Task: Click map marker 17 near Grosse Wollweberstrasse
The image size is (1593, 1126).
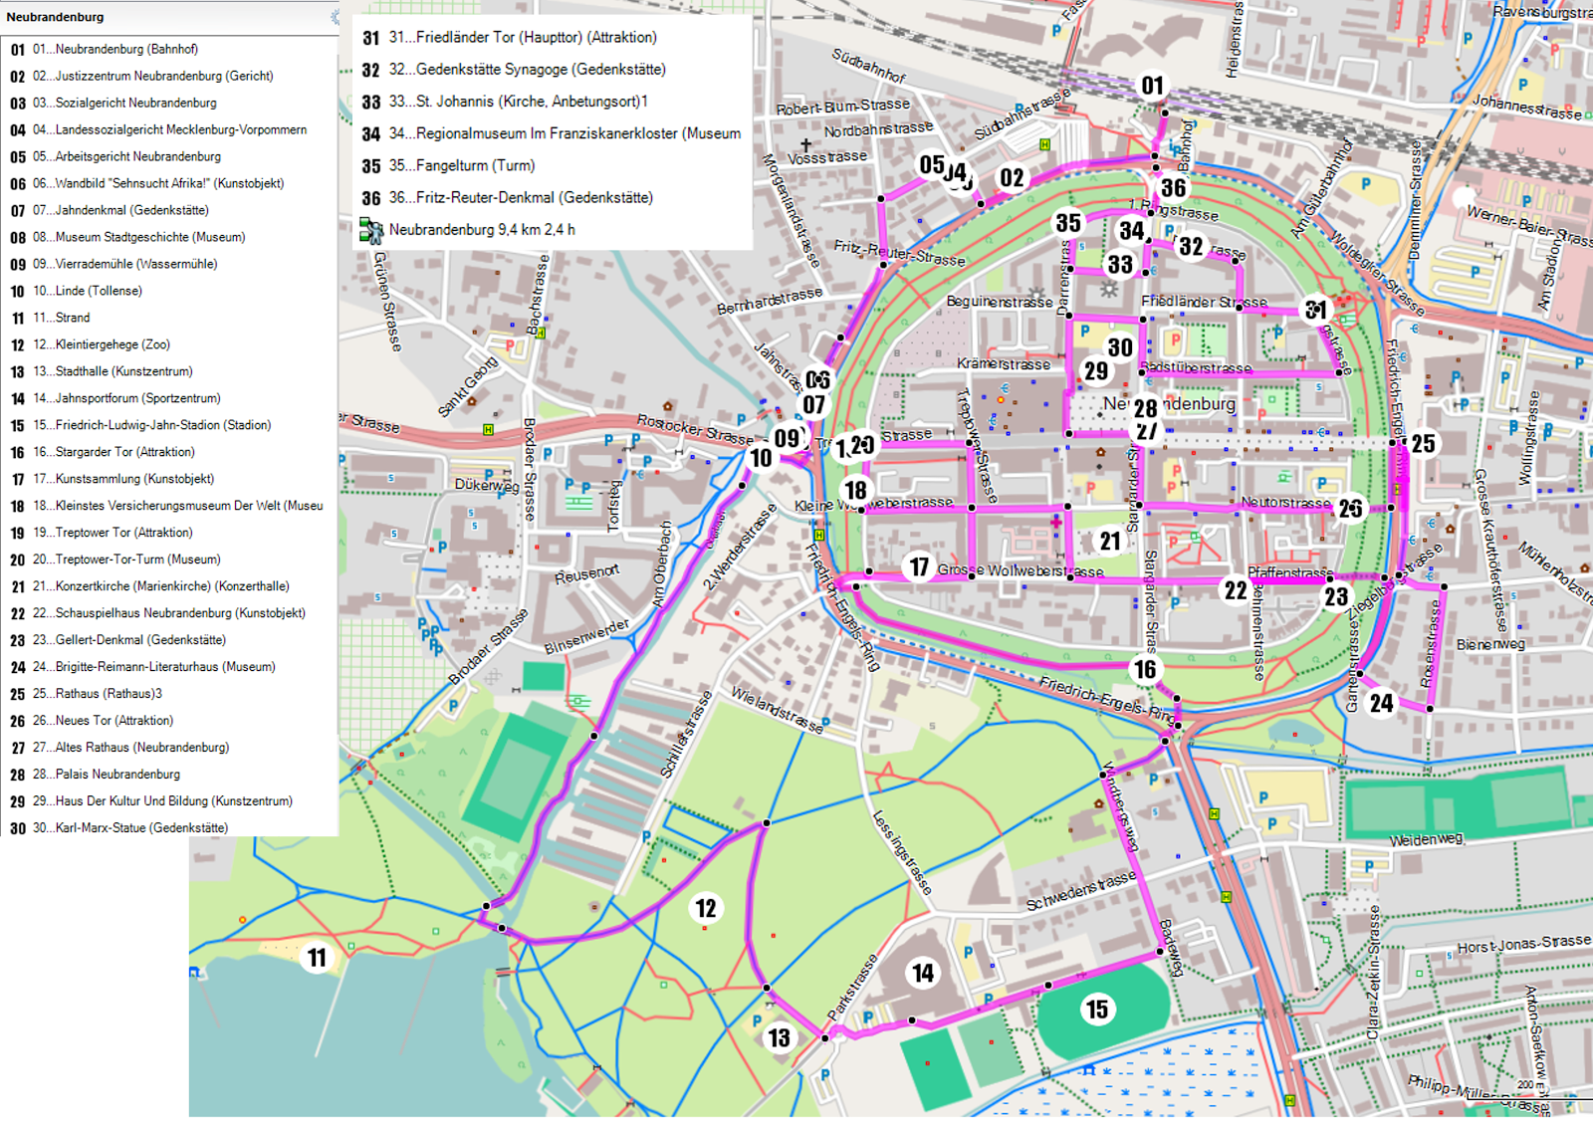Action: [919, 566]
